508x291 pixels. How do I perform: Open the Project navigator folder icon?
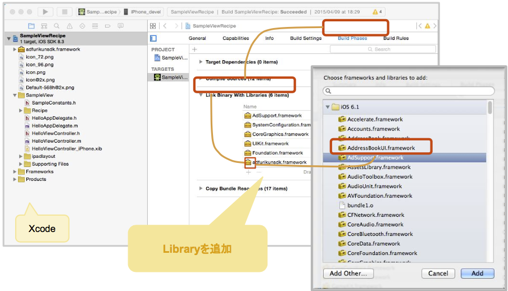[31, 26]
